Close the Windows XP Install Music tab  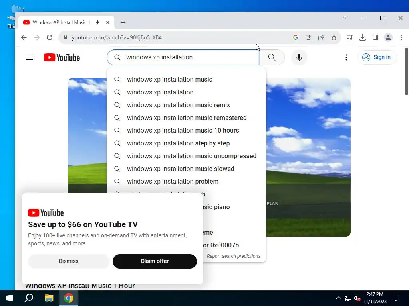108,22
